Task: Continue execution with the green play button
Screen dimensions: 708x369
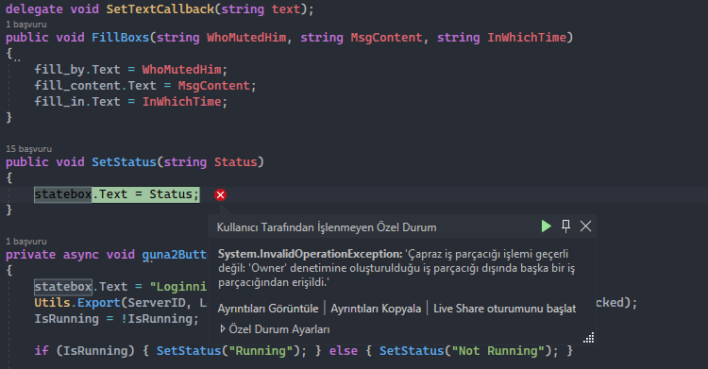Action: click(546, 226)
